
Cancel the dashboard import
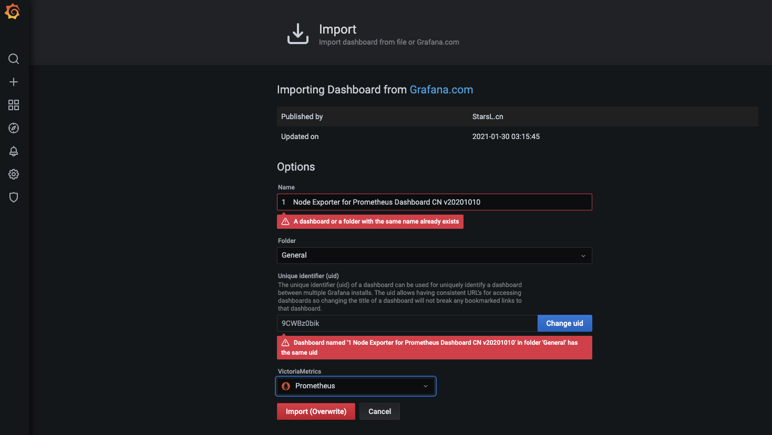pyautogui.click(x=379, y=411)
